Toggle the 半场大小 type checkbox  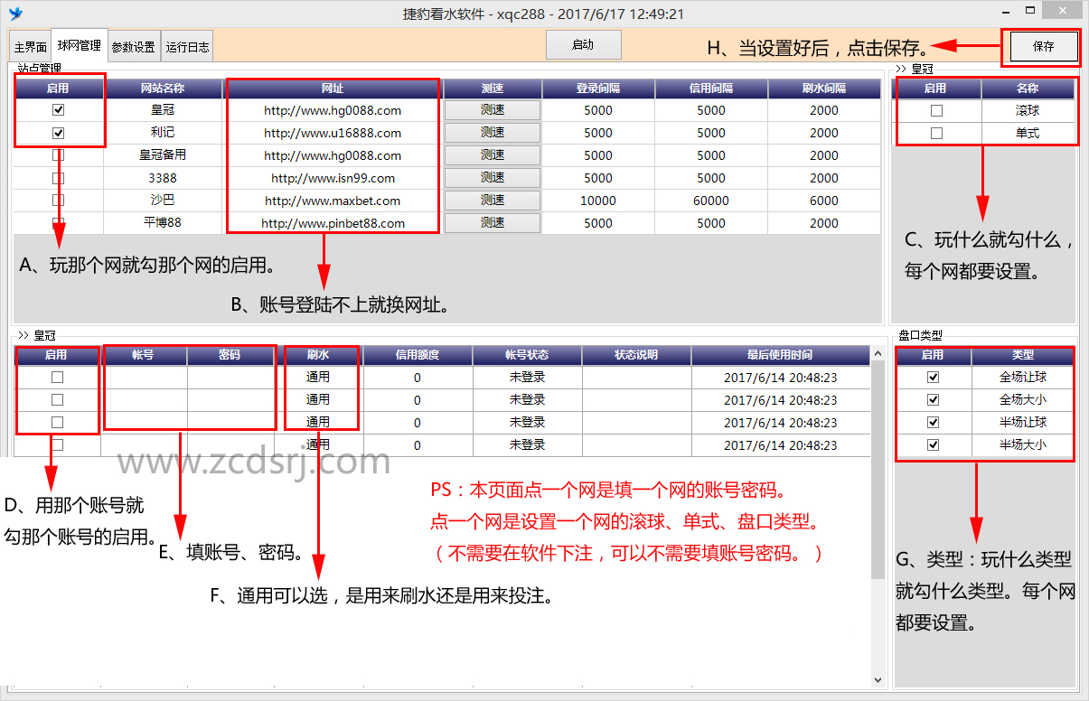click(934, 444)
